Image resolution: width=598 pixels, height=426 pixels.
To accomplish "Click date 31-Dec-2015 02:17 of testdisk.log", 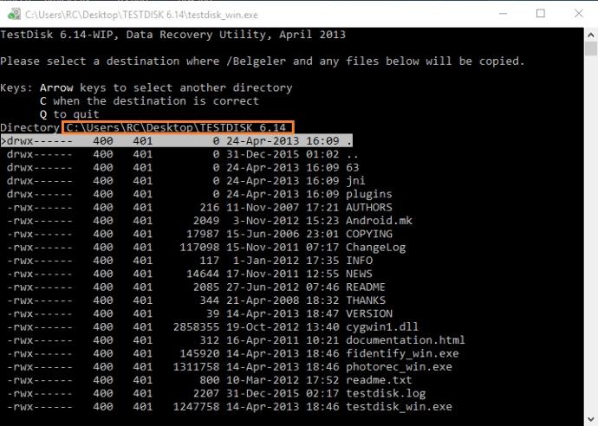I will click(x=283, y=394).
